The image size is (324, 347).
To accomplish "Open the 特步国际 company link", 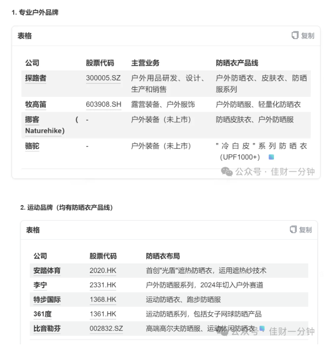I will click(47, 300).
